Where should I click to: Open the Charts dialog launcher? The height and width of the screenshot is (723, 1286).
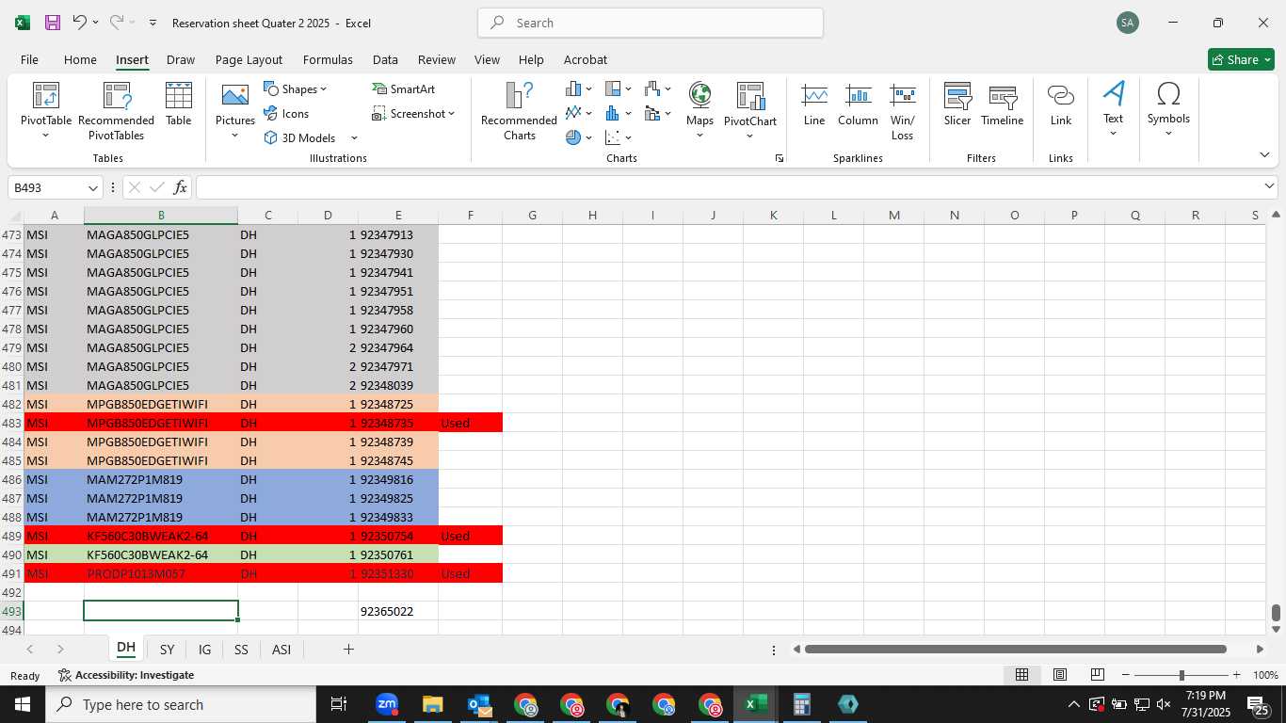(x=779, y=158)
